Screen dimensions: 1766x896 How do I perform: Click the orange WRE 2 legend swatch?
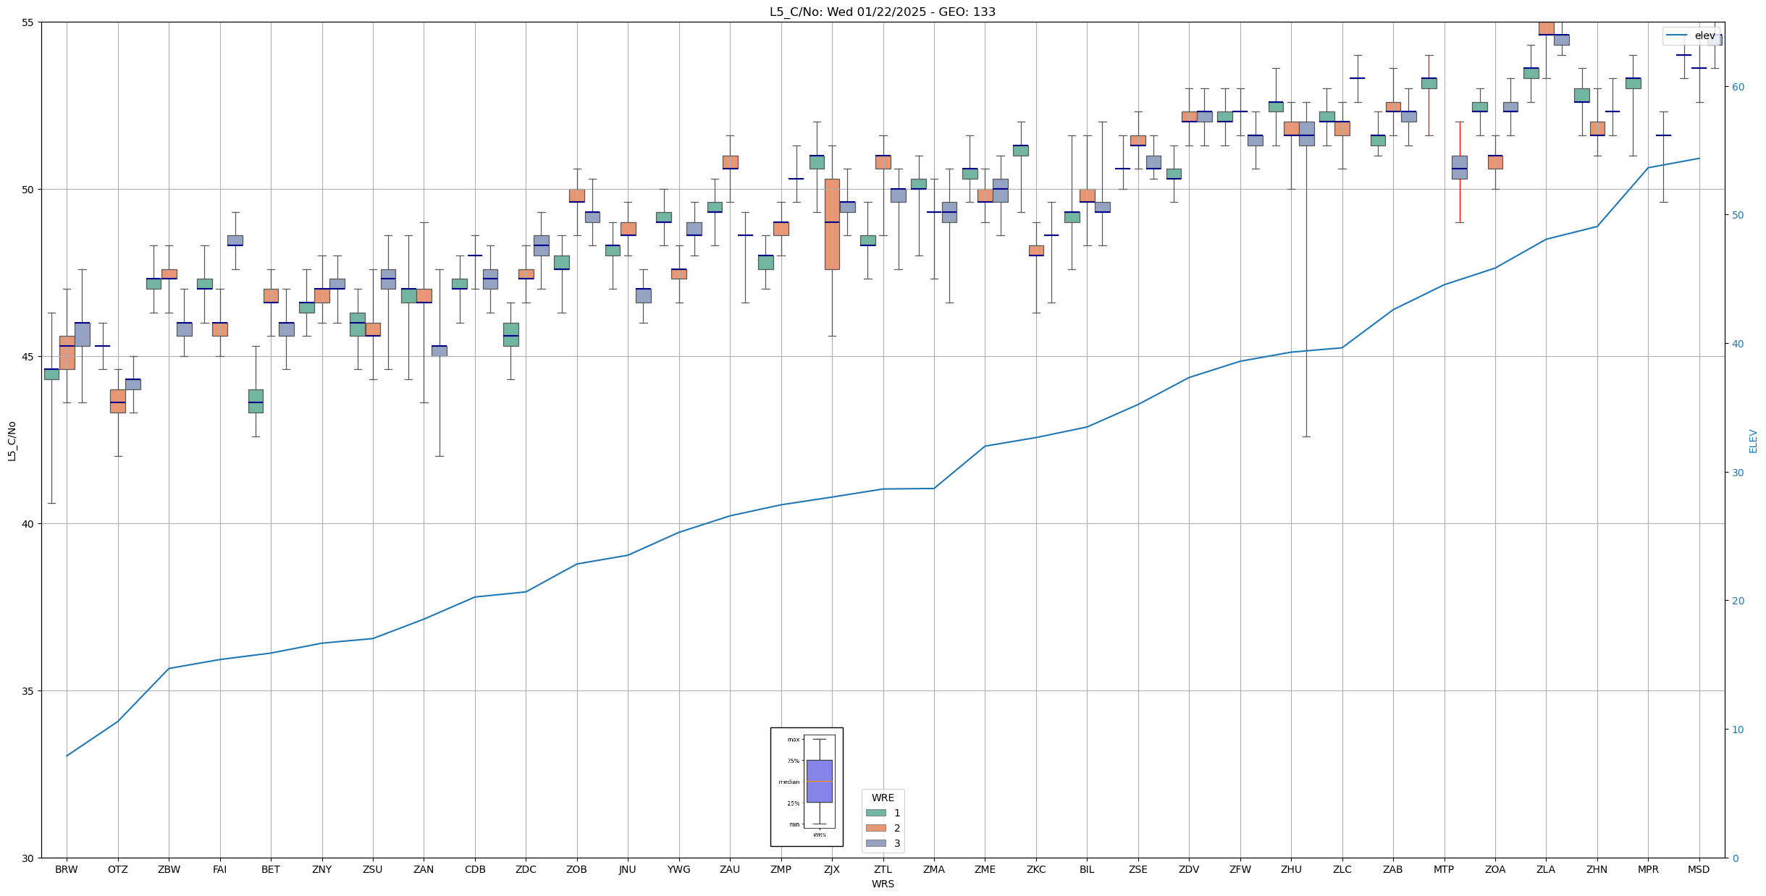[875, 828]
